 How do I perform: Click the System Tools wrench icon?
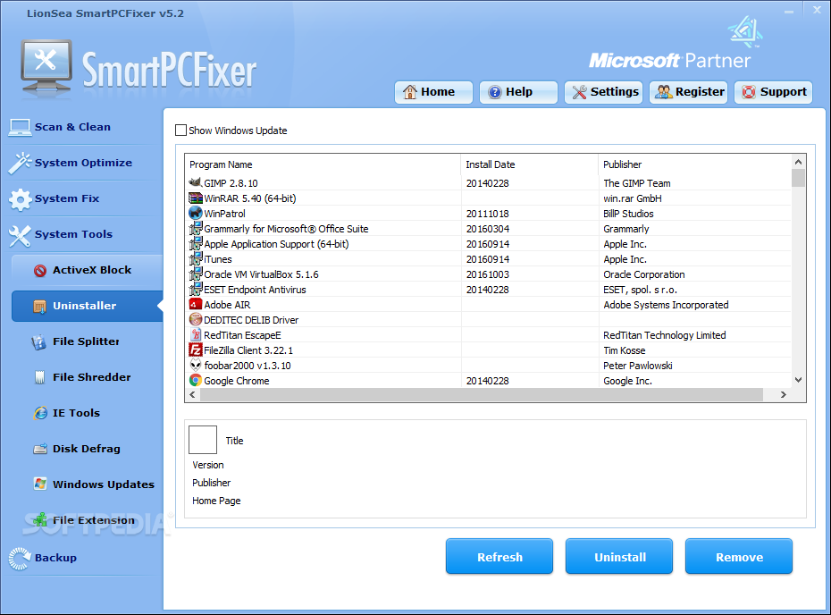20,236
